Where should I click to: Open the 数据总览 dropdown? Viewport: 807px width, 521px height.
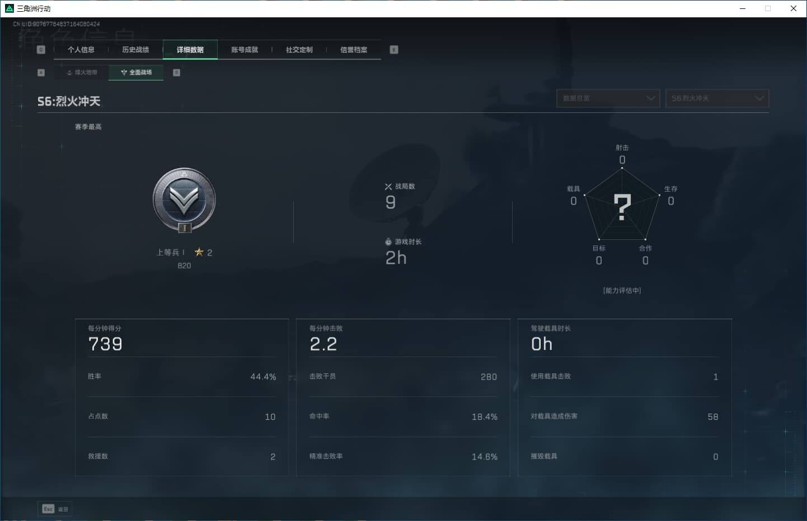tap(608, 98)
